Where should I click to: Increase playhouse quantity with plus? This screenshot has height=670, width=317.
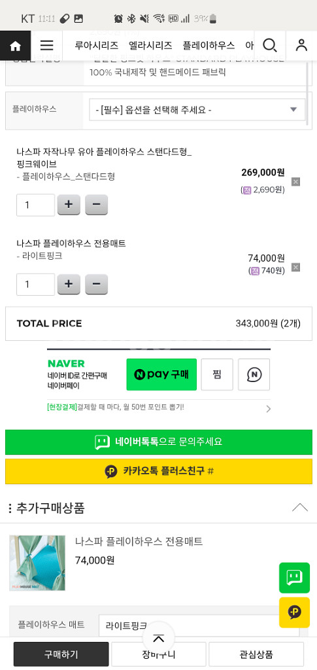click(69, 205)
